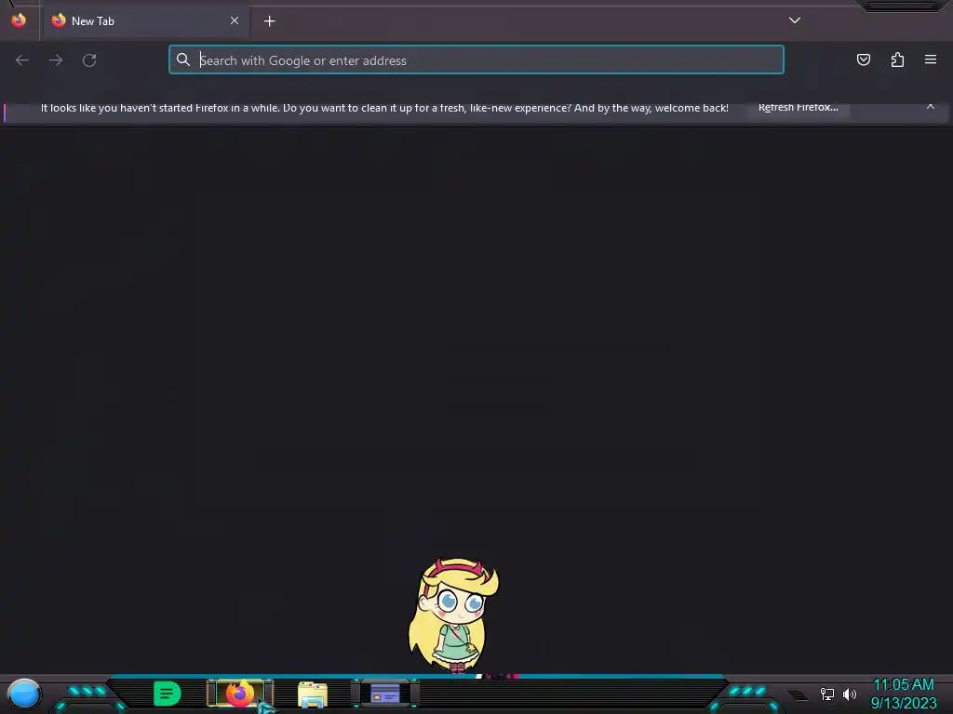Go forward one page
Viewport: 953px width, 714px height.
click(56, 60)
